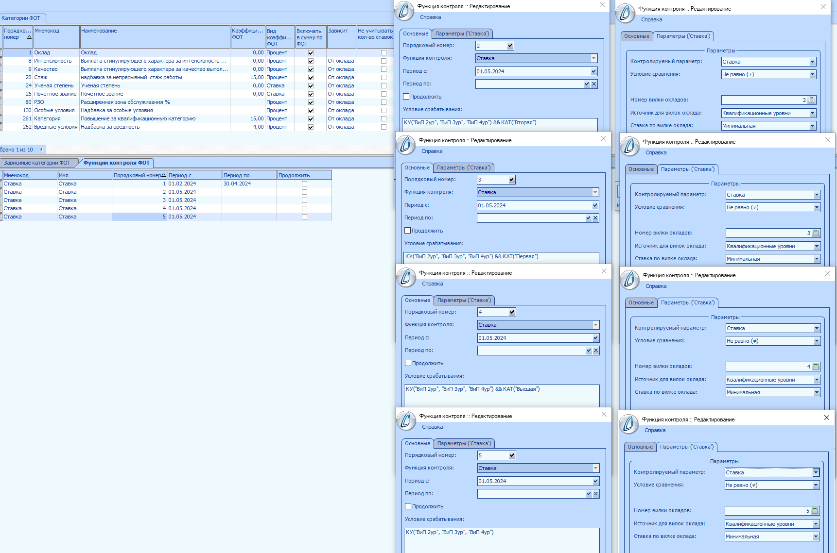Open Ставка по вилке оклада dropdown, fork 3 dialog
The width and height of the screenshot is (837, 553).
(x=817, y=259)
